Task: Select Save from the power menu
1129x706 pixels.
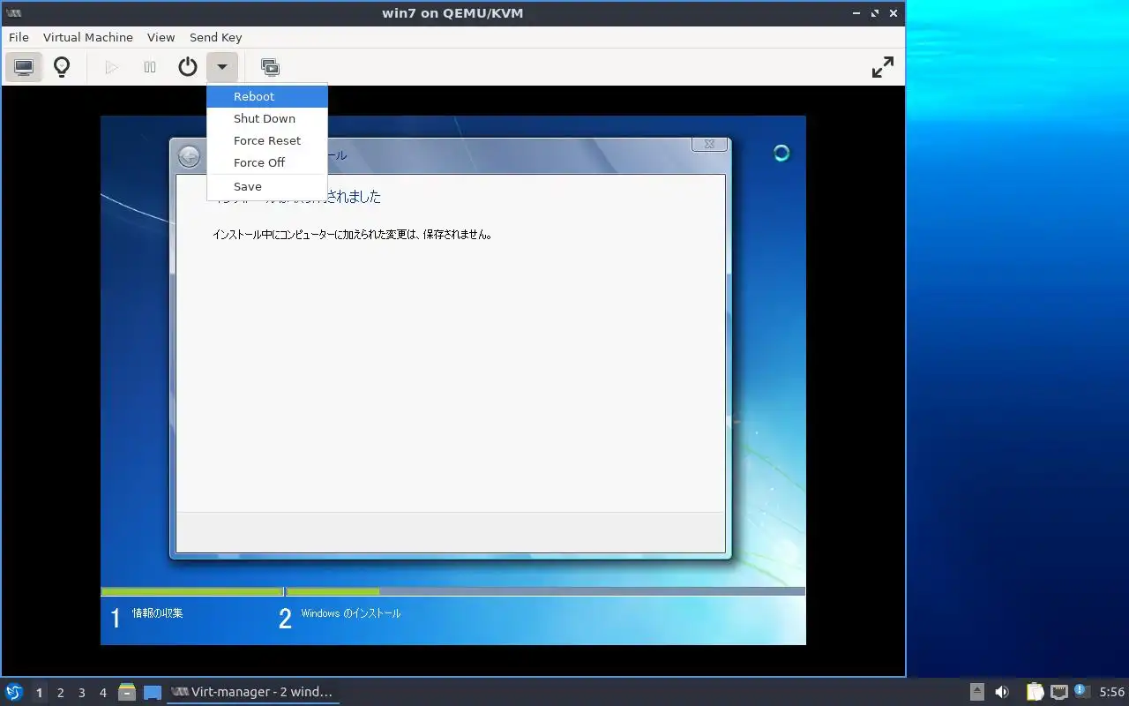Action: point(267,186)
